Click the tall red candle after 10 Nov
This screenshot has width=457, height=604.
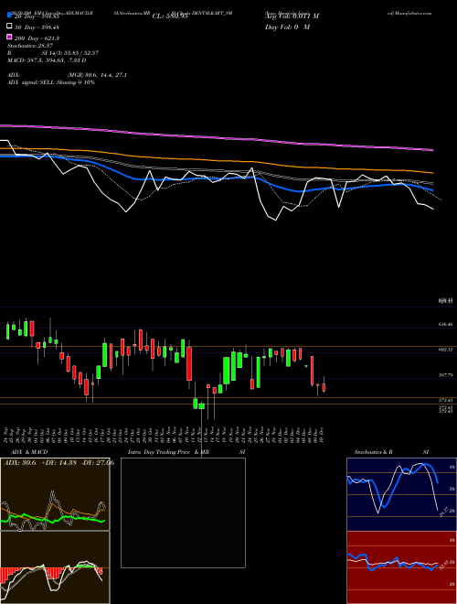[189, 364]
